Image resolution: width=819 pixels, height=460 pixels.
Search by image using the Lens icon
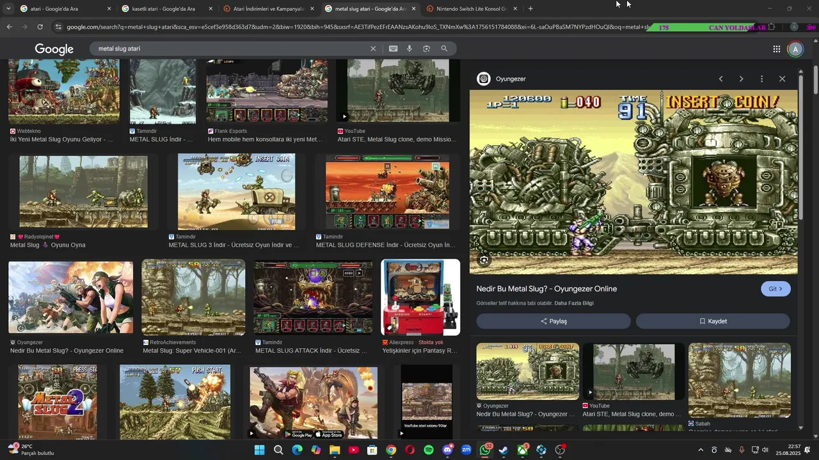click(426, 49)
